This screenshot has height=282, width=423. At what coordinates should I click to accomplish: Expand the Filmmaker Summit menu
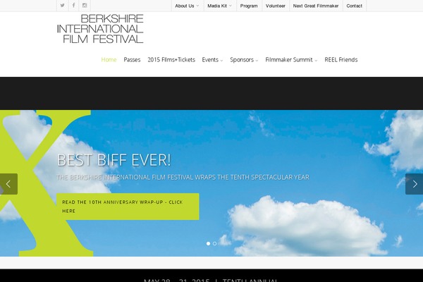coord(291,60)
